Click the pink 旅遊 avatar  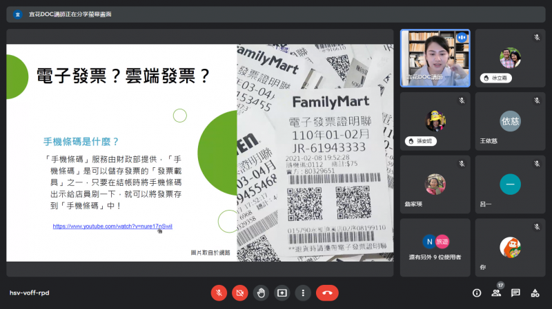point(442,242)
